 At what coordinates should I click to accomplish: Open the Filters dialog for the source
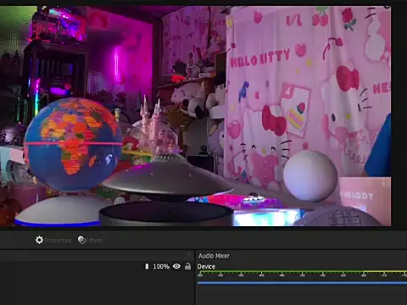point(90,240)
